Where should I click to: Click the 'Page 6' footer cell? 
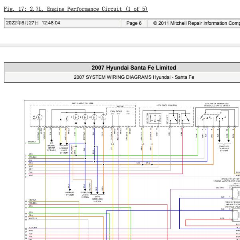point(134,23)
